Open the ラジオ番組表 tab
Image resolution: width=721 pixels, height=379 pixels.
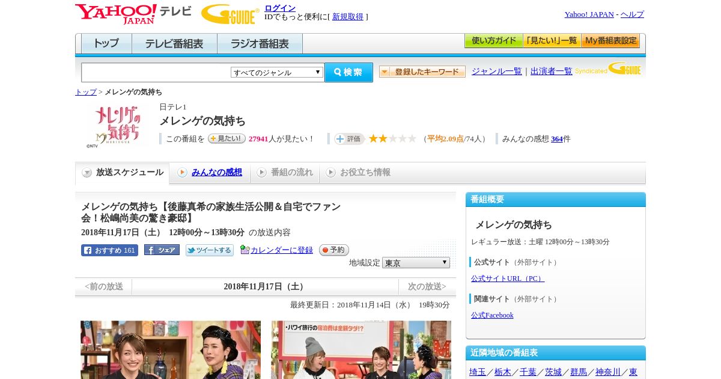[260, 44]
